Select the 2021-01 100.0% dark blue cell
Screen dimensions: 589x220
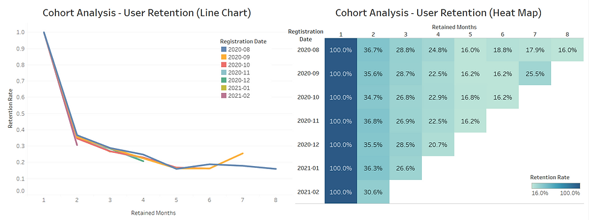(341, 168)
